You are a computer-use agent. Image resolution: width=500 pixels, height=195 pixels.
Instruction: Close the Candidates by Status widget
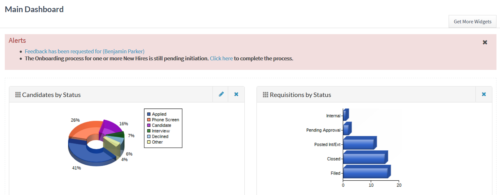[236, 94]
